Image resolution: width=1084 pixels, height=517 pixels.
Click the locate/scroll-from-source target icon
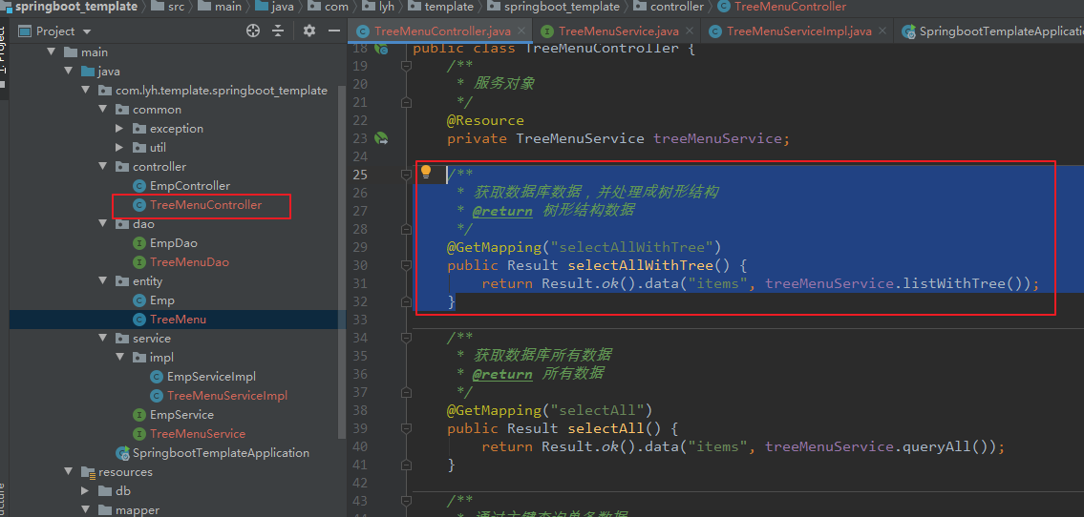253,31
